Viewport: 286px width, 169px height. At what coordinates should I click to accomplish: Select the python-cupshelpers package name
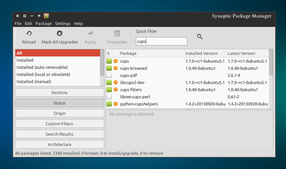[139, 104]
